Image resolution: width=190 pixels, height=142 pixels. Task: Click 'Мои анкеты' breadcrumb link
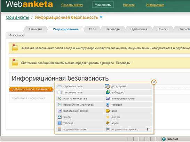pyautogui.click(x=17, y=17)
